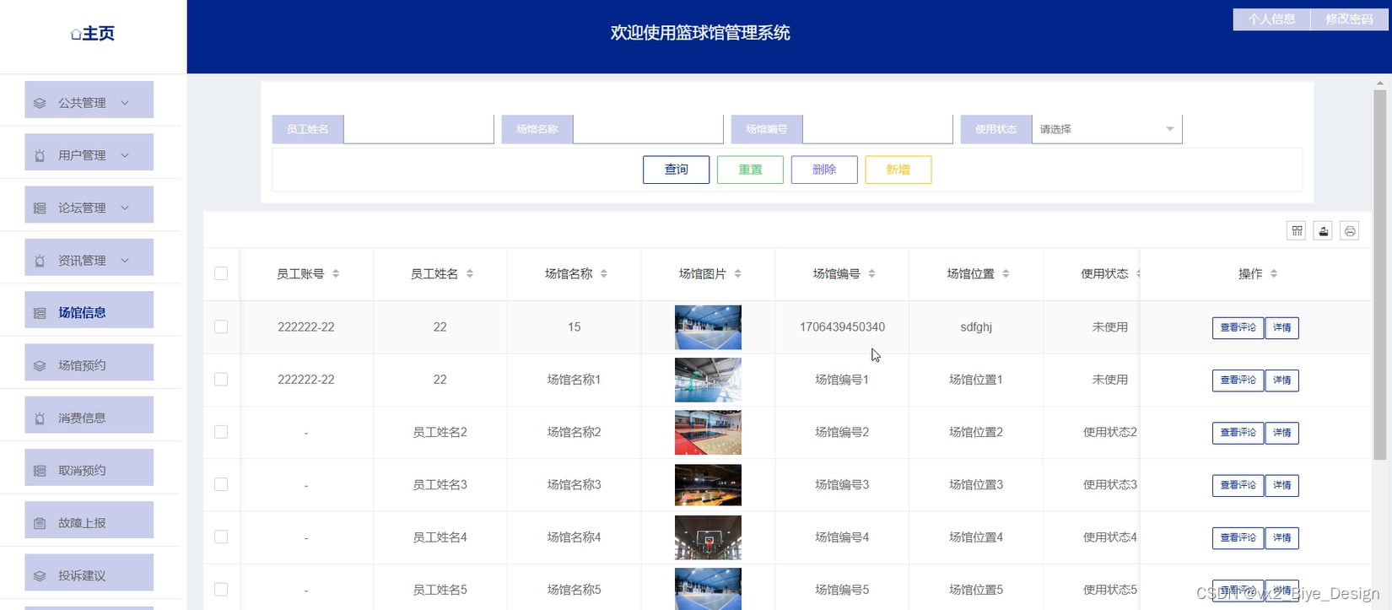Sort by 场馆图片 column arrows

(737, 273)
